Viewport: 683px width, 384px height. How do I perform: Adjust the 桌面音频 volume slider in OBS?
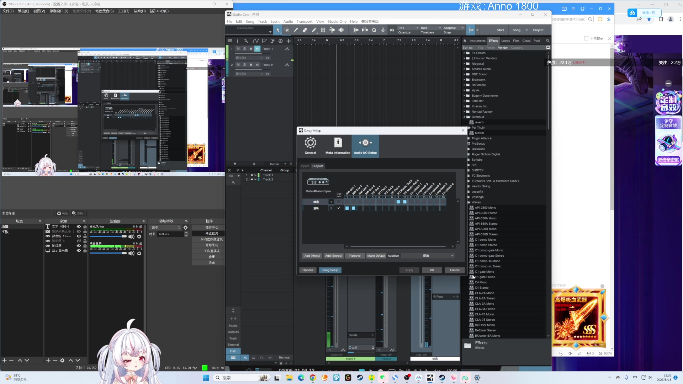pos(124,253)
